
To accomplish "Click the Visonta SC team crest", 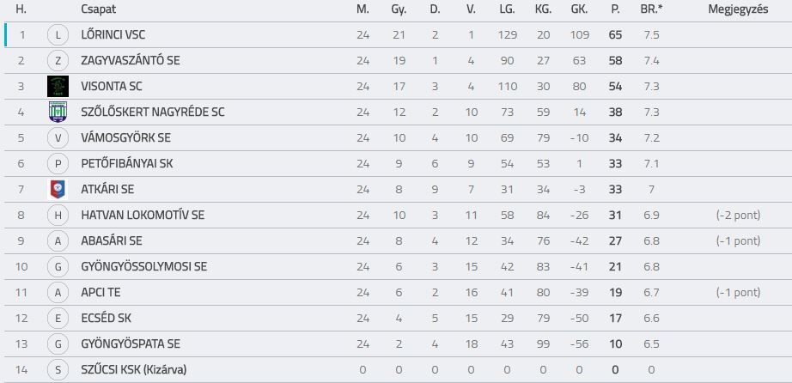I will coord(58,87).
